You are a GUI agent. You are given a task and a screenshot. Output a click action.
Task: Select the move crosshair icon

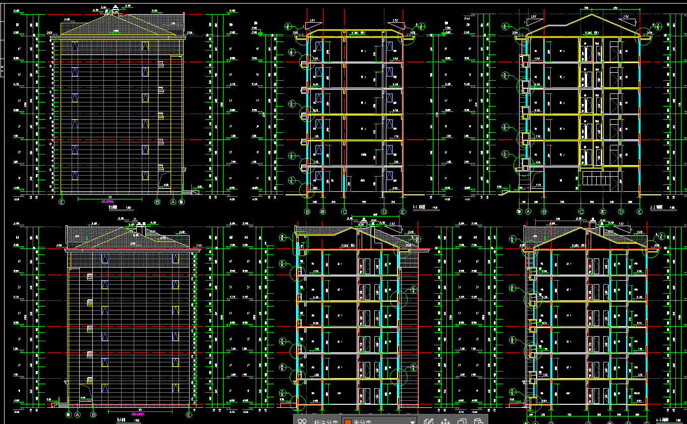click(x=445, y=421)
